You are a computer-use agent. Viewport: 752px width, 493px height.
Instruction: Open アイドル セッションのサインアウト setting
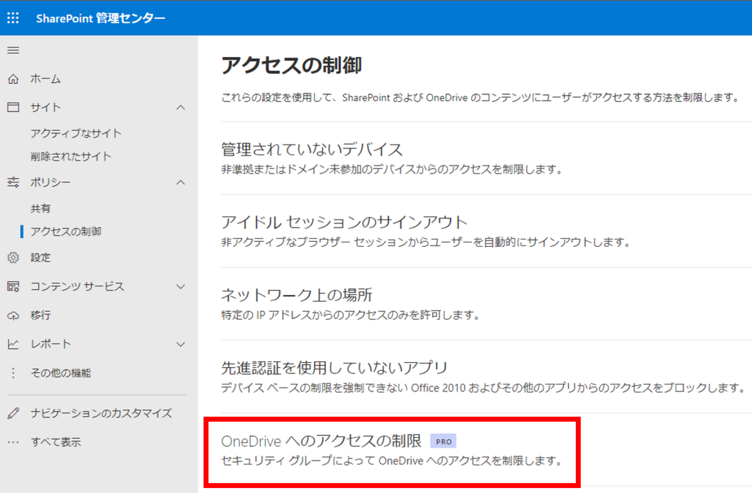pyautogui.click(x=345, y=222)
